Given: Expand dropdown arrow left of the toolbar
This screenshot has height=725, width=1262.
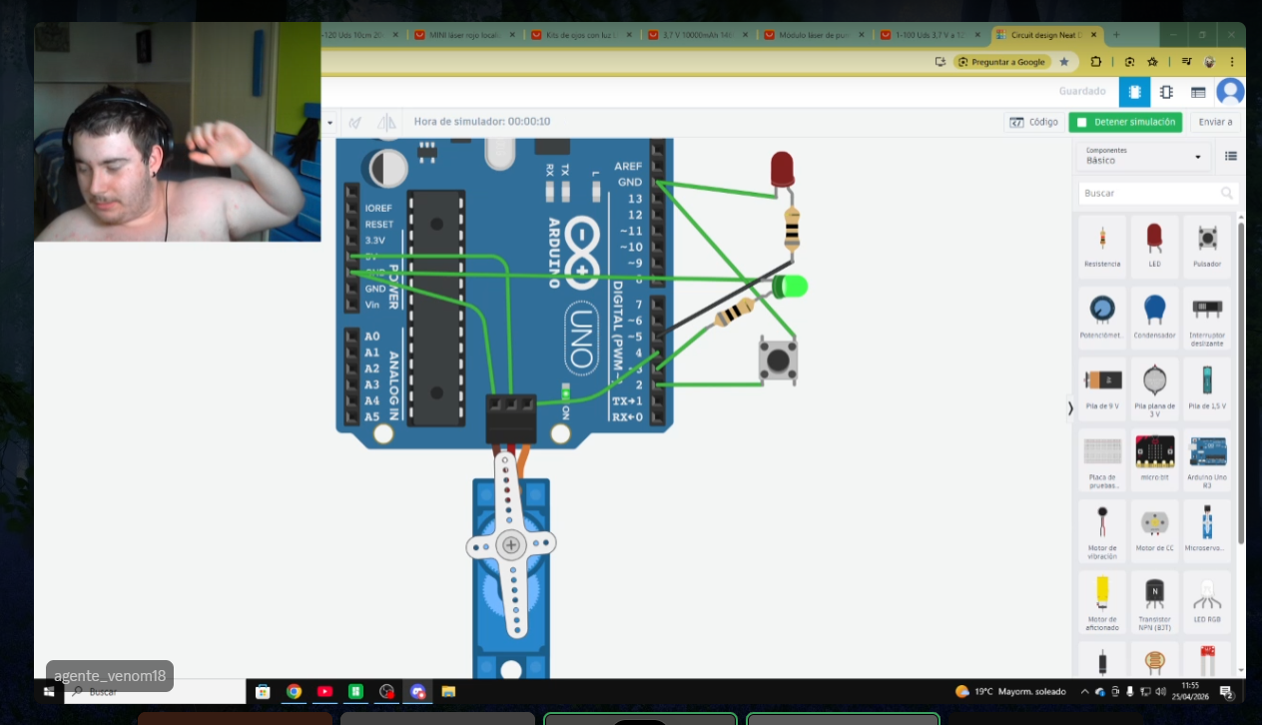Looking at the screenshot, I should [x=329, y=122].
